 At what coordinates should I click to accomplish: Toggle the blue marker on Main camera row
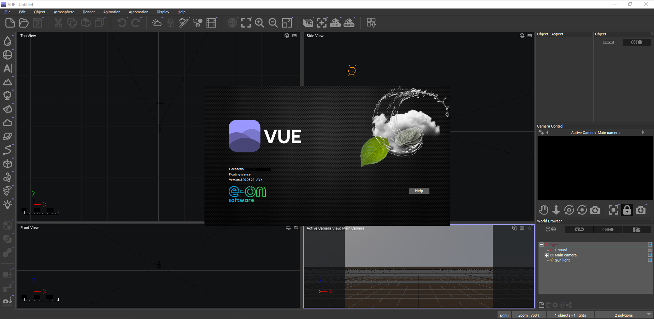coord(650,255)
